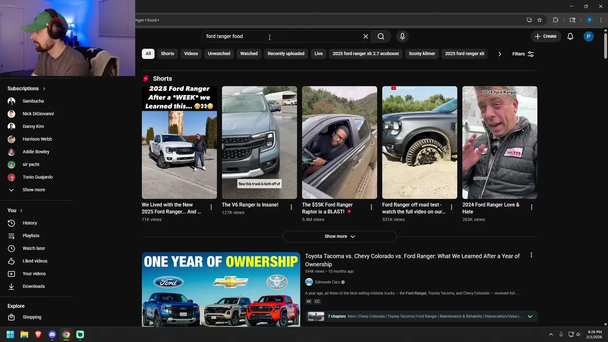Screen dimensions: 608x342
Task: Open the YouTube account avatar menu
Action: pos(589,36)
